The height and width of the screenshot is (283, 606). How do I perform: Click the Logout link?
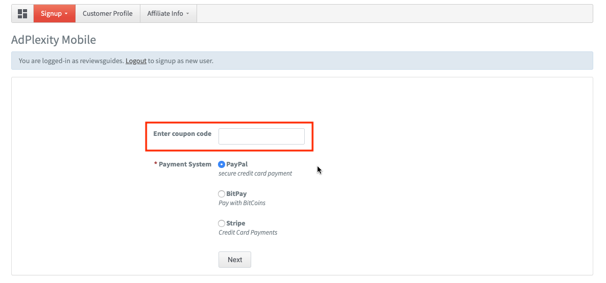tap(136, 61)
